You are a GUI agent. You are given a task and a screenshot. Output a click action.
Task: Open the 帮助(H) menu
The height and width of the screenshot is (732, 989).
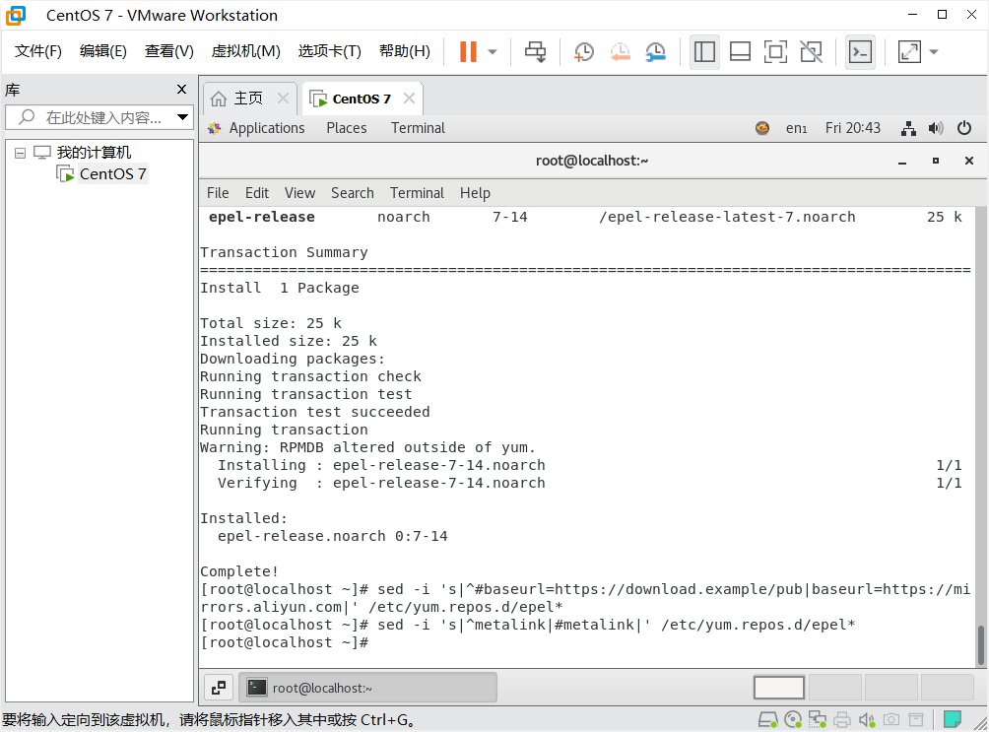pyautogui.click(x=404, y=51)
